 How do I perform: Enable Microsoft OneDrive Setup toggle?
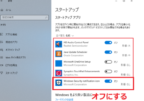click(108, 62)
